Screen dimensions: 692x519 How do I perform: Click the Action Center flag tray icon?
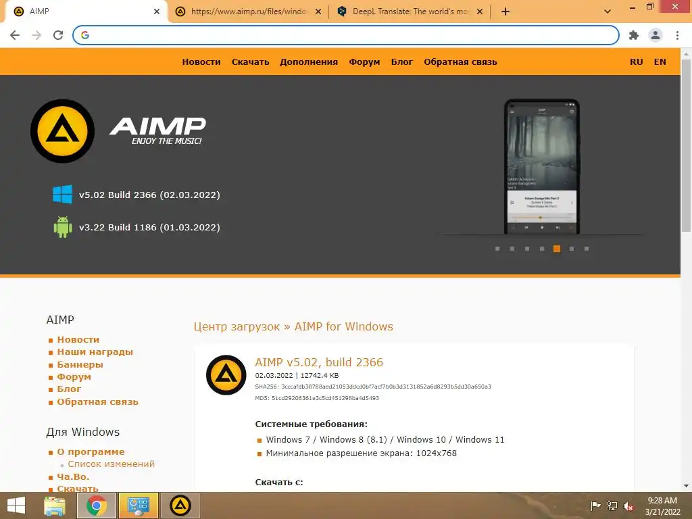tap(595, 505)
